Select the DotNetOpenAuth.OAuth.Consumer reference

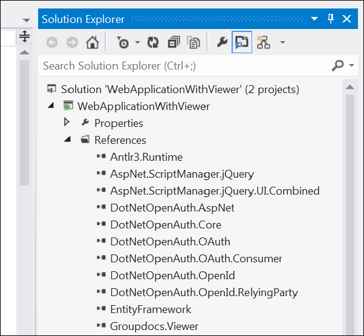[196, 259]
